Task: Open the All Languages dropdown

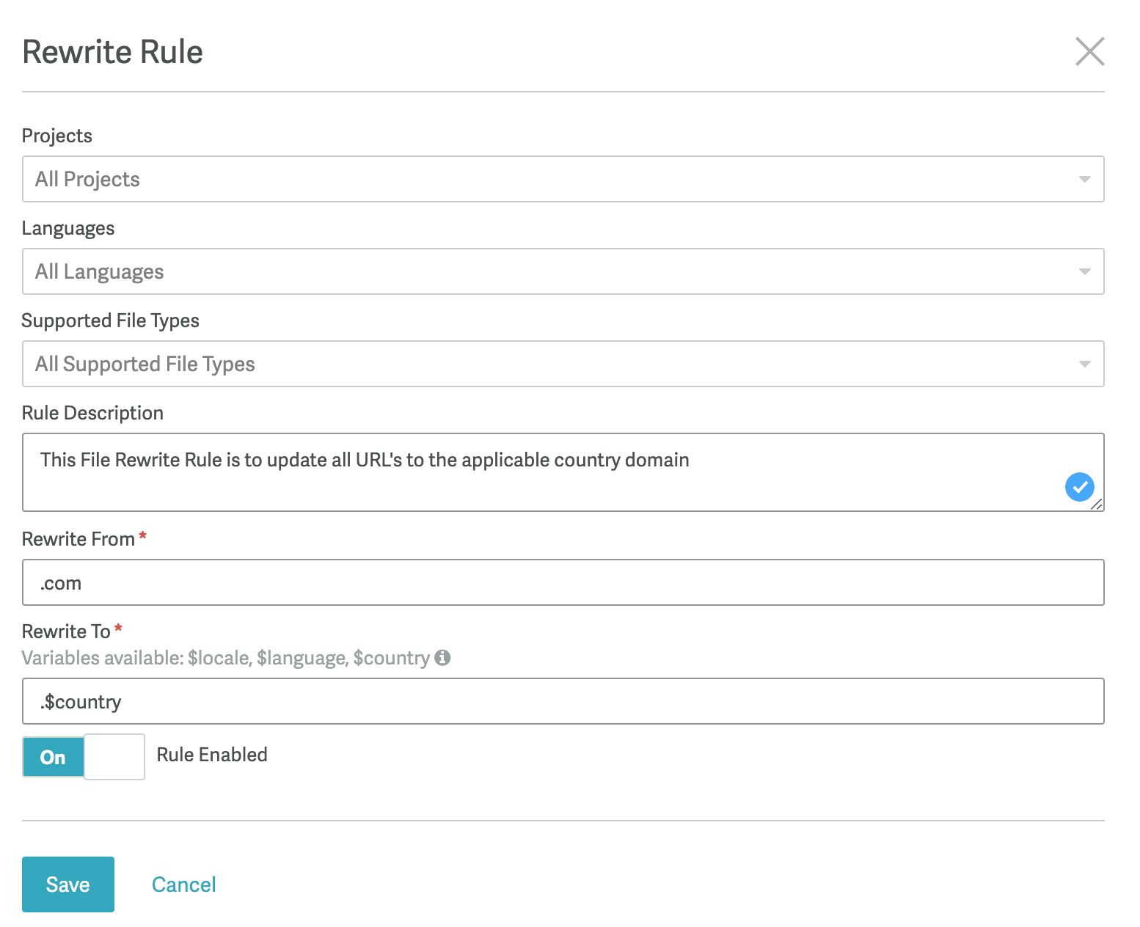Action: point(563,271)
